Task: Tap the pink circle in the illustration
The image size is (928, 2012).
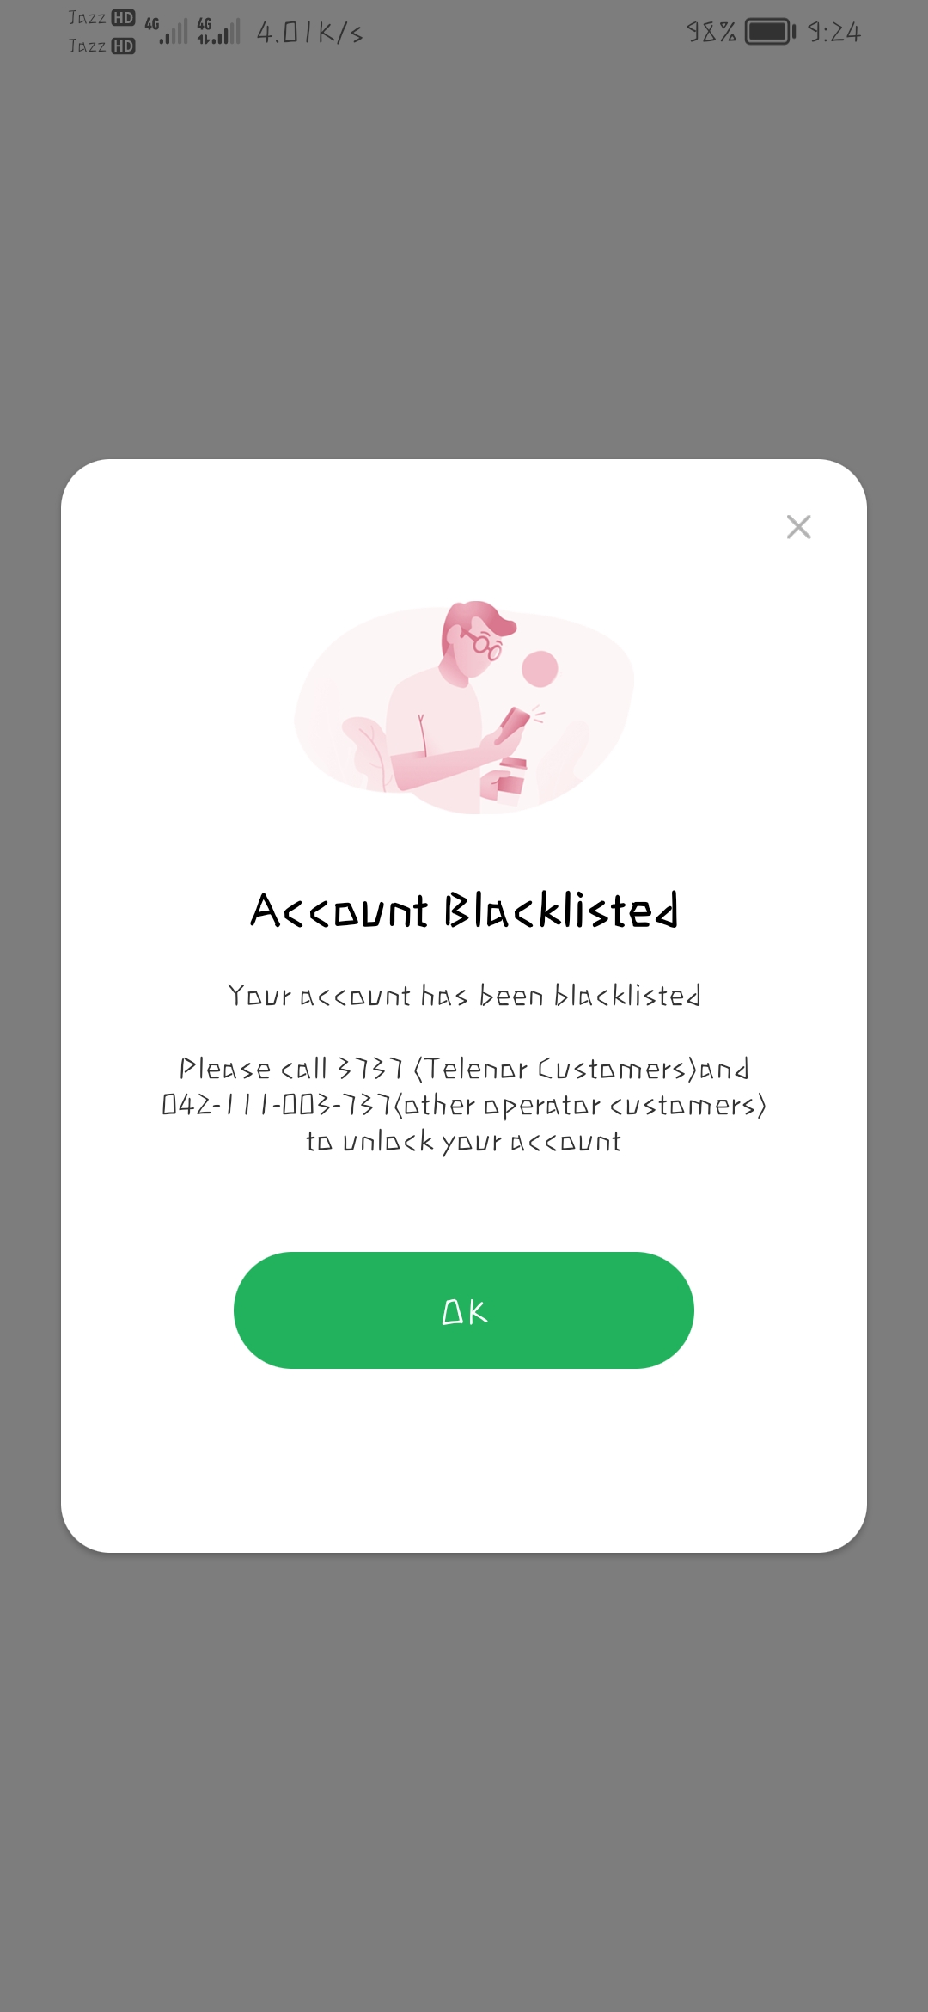Action: (x=540, y=668)
